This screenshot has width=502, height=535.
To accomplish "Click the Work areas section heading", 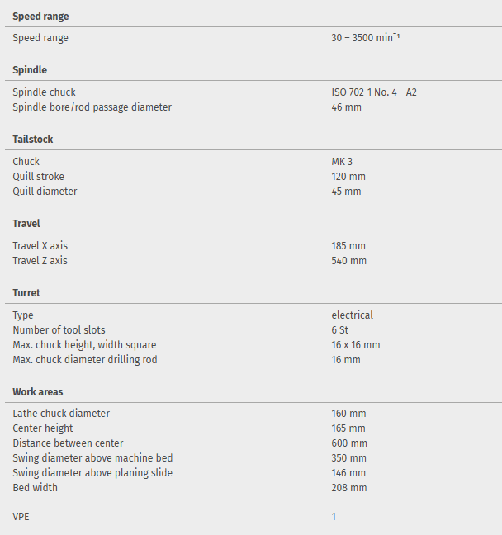I will tap(38, 391).
